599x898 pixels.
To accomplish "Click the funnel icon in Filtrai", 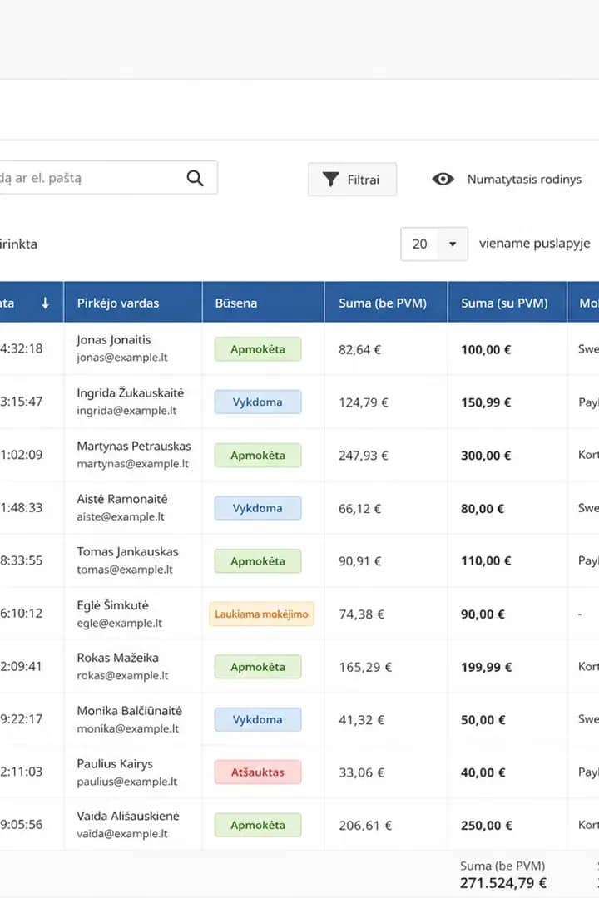I will click(x=331, y=180).
